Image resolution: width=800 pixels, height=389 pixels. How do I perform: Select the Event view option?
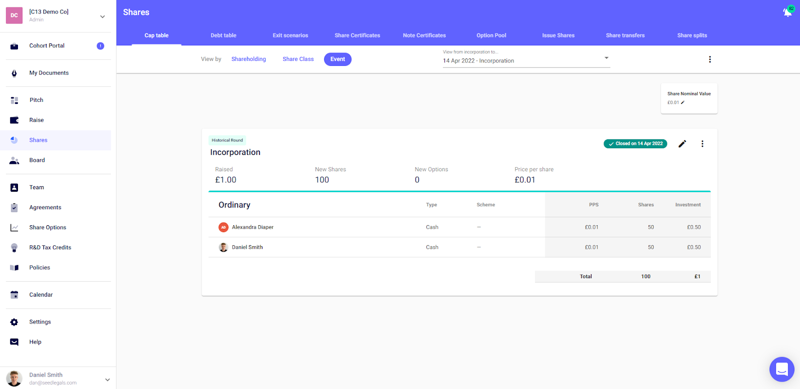pyautogui.click(x=337, y=59)
